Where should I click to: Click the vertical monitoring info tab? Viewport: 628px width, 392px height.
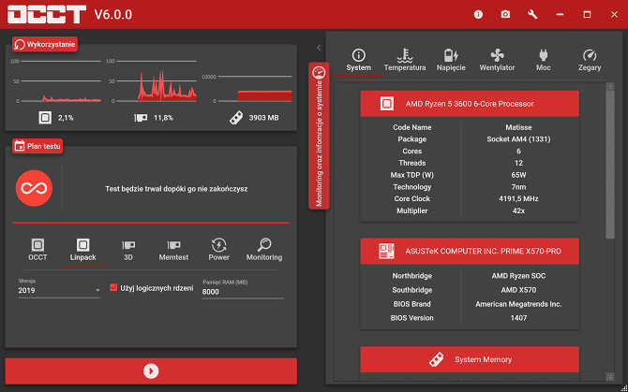(x=319, y=136)
